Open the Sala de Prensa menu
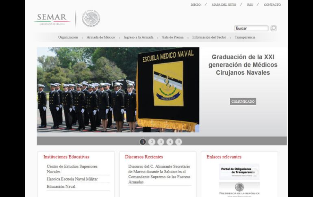This screenshot has width=313, height=197. click(172, 37)
